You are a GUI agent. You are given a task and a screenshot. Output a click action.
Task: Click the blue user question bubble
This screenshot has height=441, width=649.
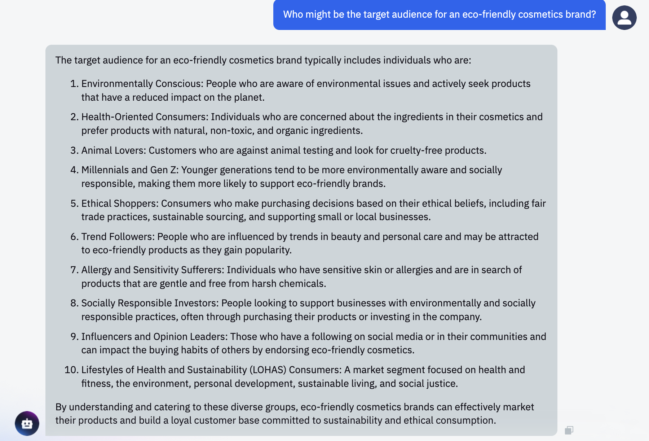click(439, 15)
